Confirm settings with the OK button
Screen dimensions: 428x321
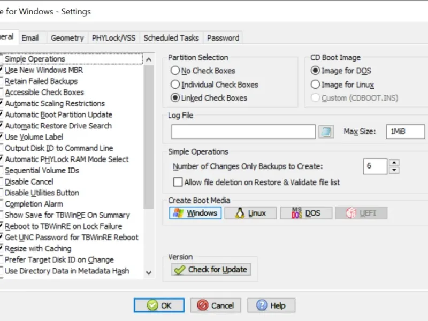(x=159, y=305)
